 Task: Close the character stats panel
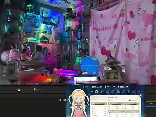click(140, 96)
